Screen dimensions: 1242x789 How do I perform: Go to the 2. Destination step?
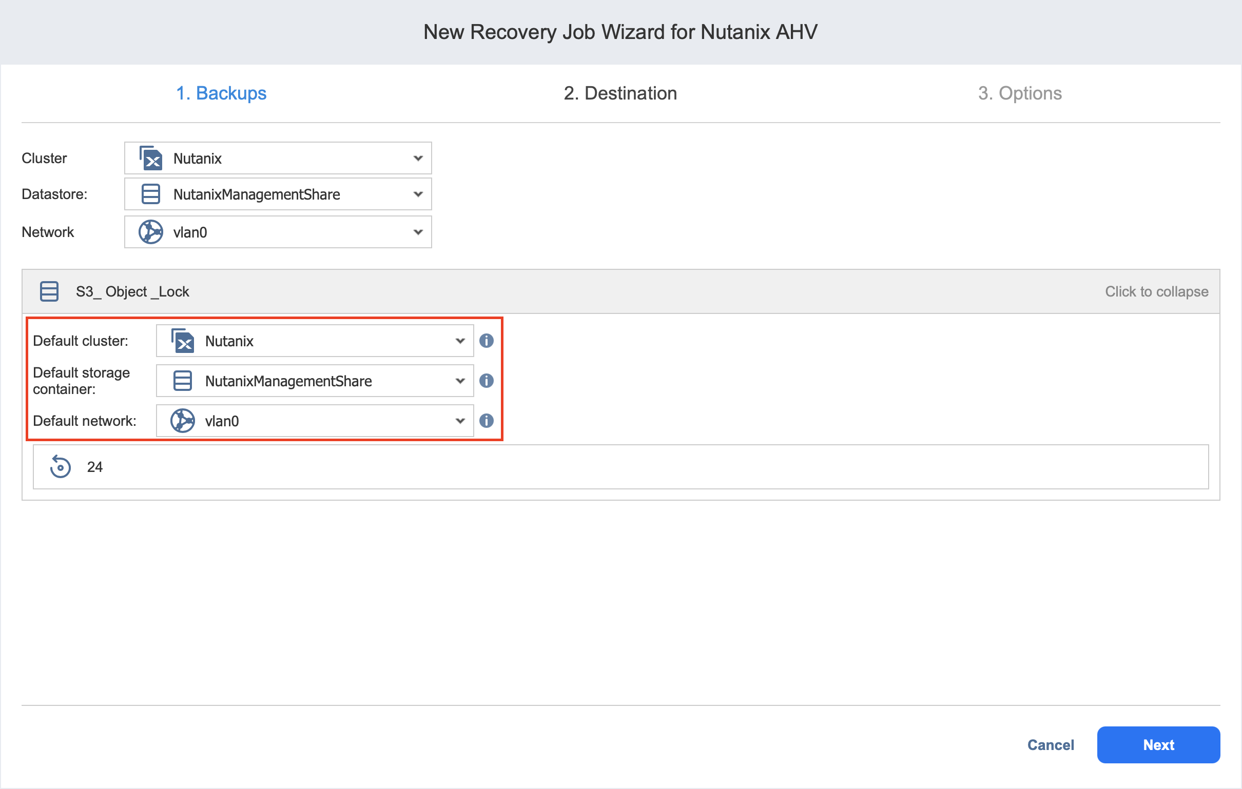tap(620, 93)
